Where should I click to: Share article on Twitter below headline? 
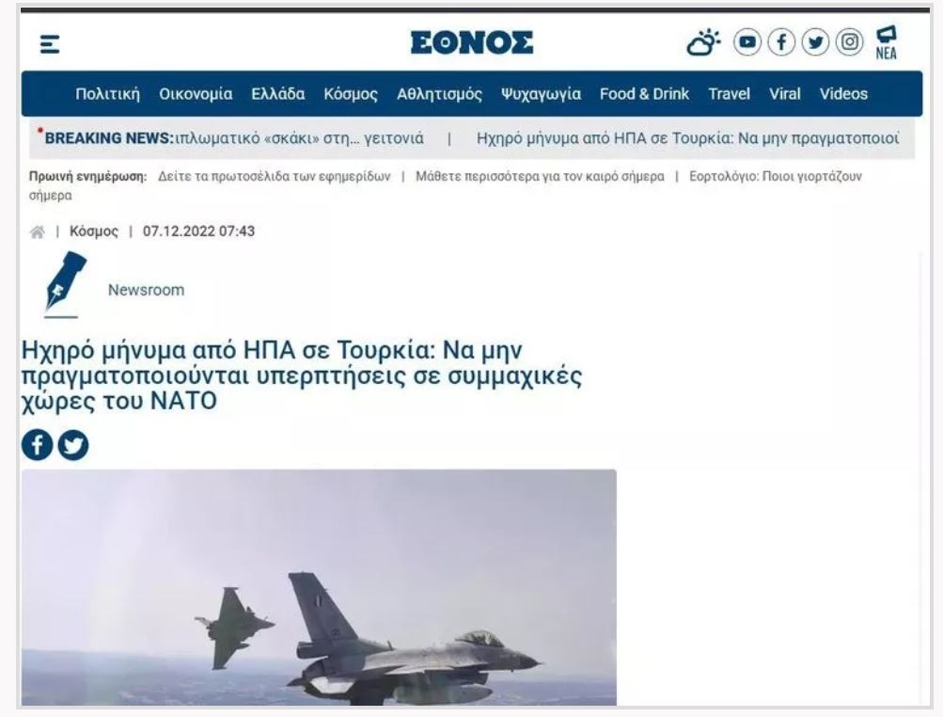tap(73, 445)
